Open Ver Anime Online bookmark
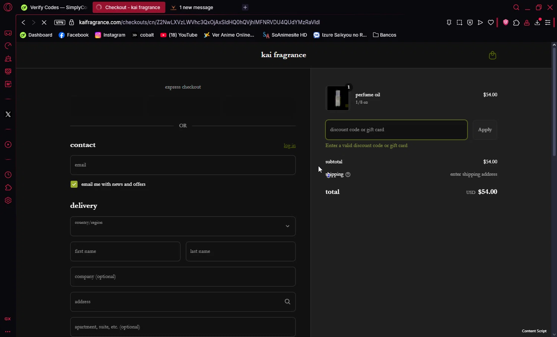 click(x=229, y=35)
